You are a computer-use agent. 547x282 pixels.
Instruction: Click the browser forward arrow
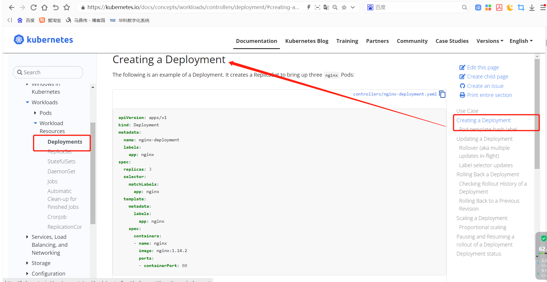pos(22,7)
